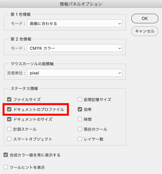Uncheck the ファイルサイズ checkbox

pyautogui.click(x=9, y=100)
